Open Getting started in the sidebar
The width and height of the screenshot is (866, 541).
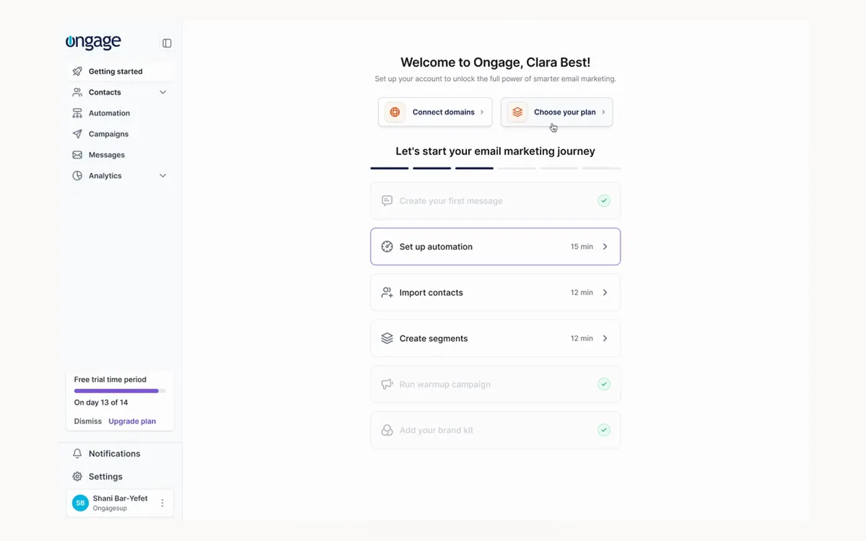(x=121, y=71)
